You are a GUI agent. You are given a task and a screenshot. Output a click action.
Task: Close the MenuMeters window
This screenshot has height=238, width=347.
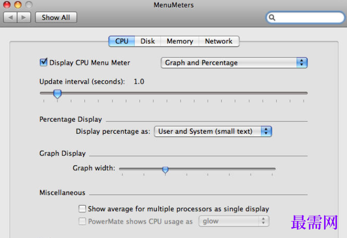click(7, 4)
